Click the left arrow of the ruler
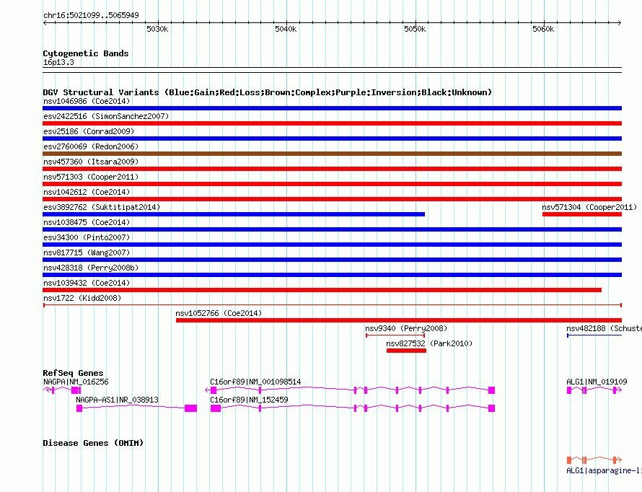The height and width of the screenshot is (492, 642). point(45,23)
